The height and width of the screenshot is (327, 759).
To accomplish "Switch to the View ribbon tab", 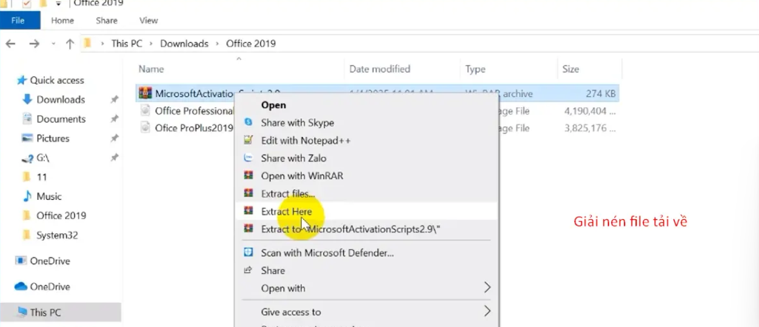I will point(149,20).
